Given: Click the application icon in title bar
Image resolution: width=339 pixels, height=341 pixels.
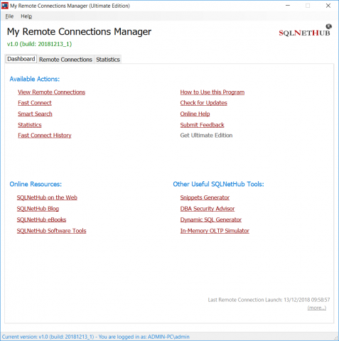Looking at the screenshot, I should coord(5,6).
